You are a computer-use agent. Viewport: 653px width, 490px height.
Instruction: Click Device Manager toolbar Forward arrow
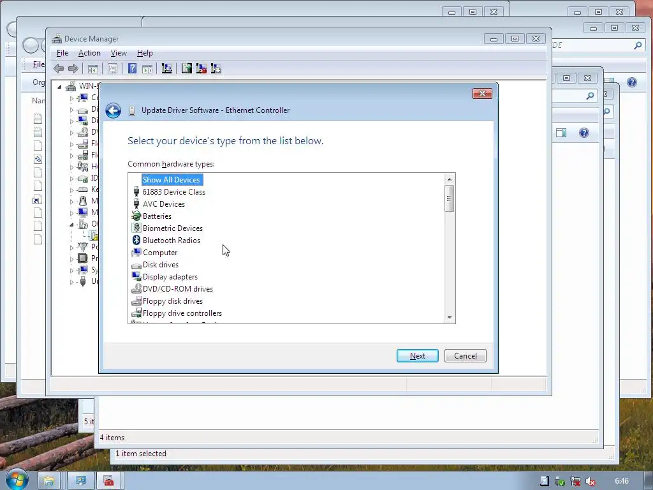73,68
